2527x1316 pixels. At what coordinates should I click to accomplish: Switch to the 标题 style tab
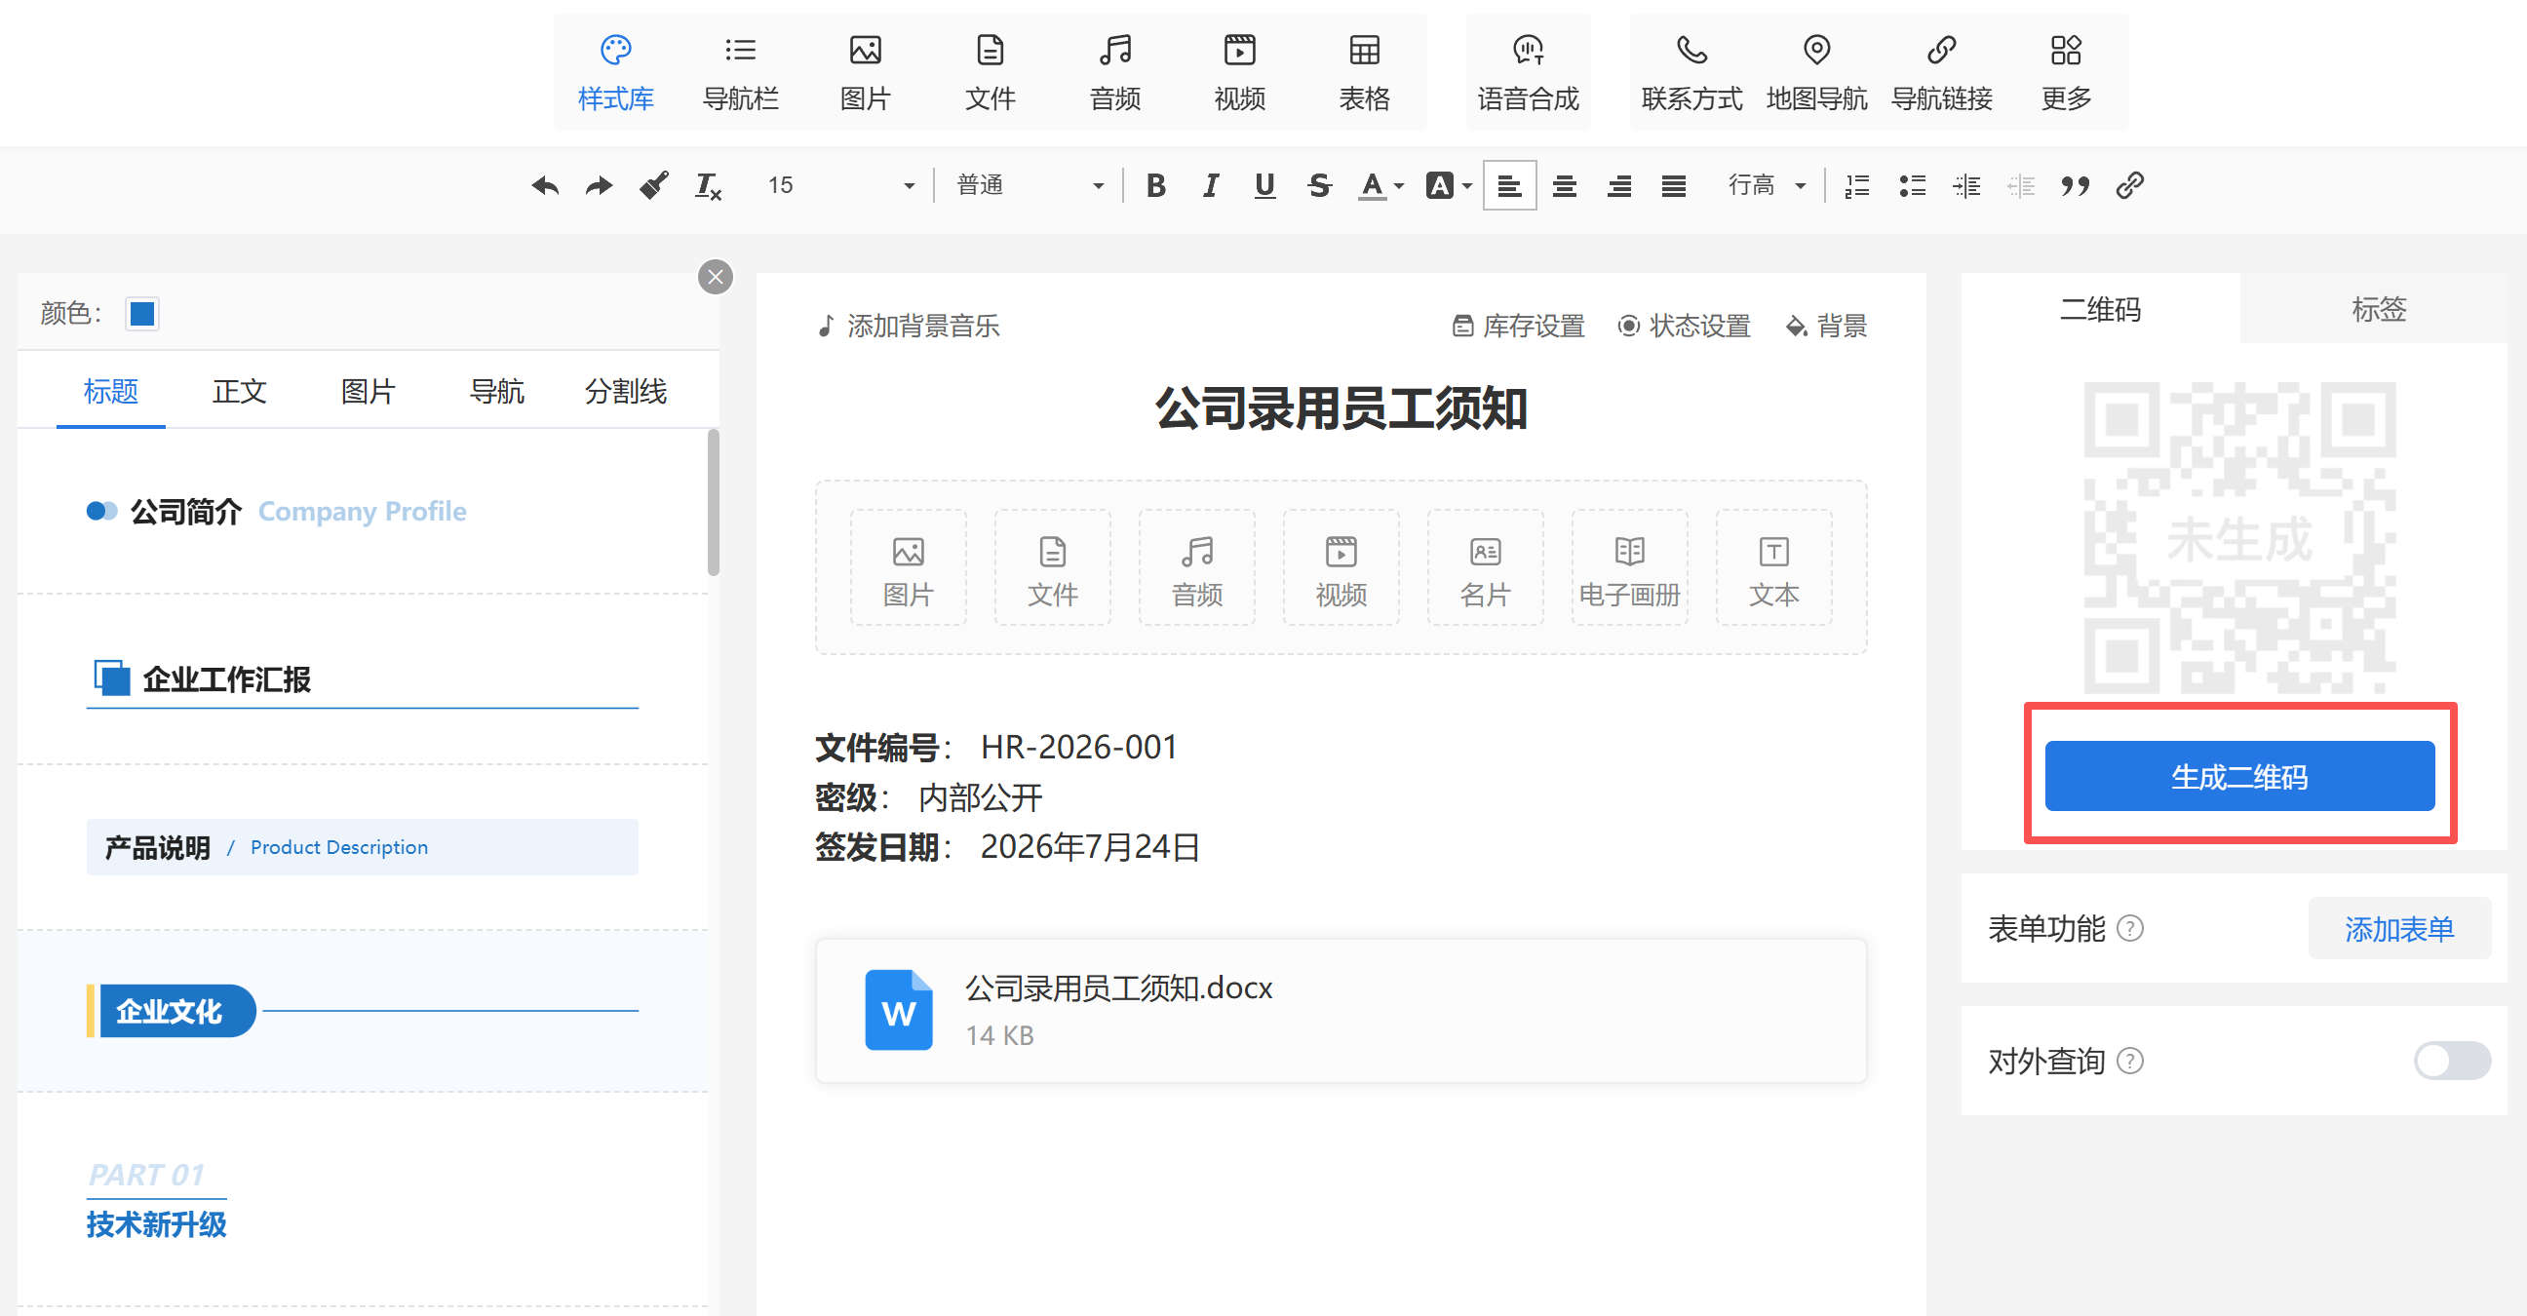111,391
